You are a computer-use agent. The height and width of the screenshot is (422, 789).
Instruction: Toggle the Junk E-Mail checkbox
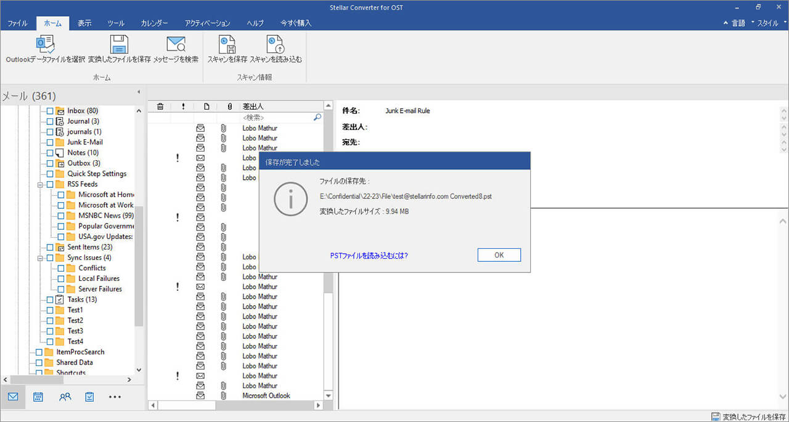point(50,142)
